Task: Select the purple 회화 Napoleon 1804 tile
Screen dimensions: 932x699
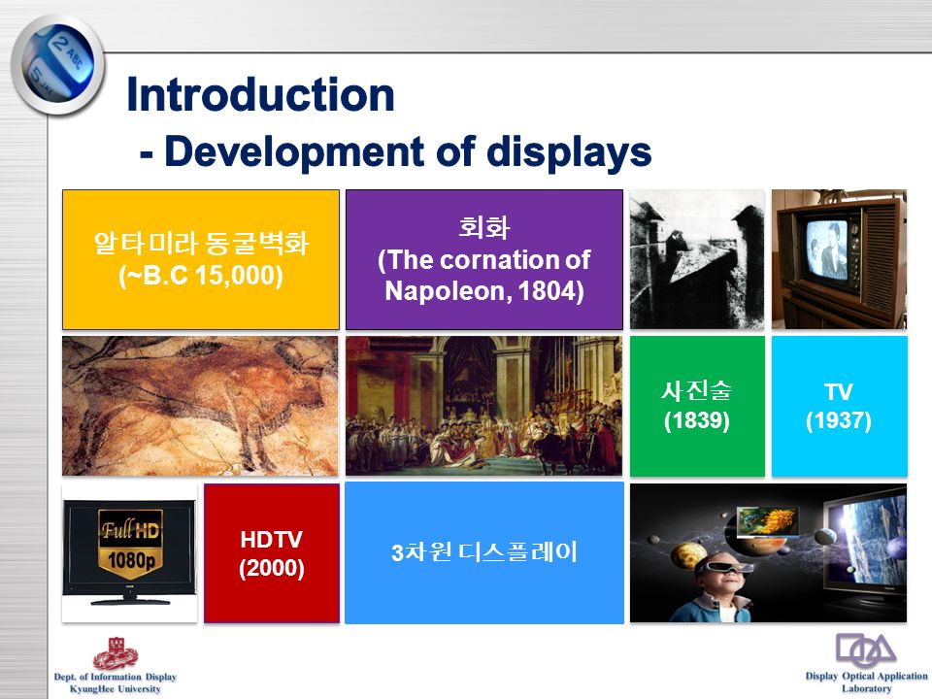Action: 484,259
